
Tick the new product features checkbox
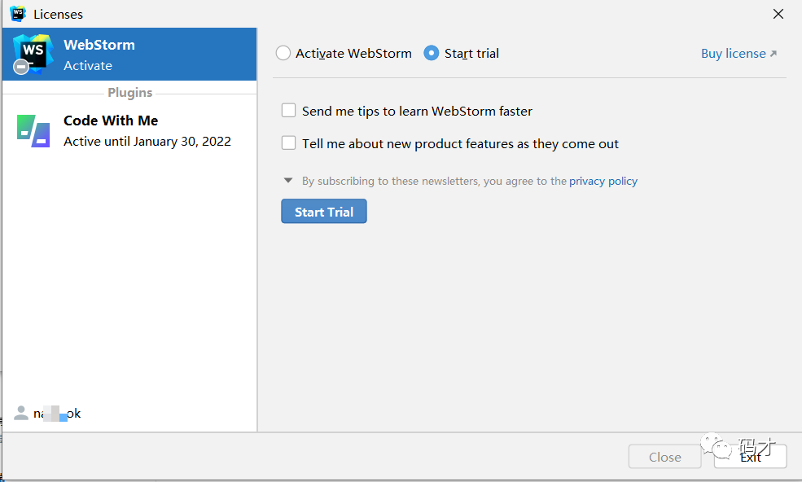[289, 143]
